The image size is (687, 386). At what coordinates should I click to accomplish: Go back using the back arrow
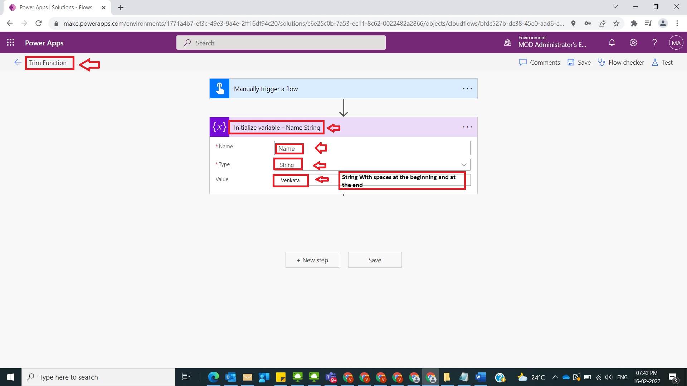[18, 62]
